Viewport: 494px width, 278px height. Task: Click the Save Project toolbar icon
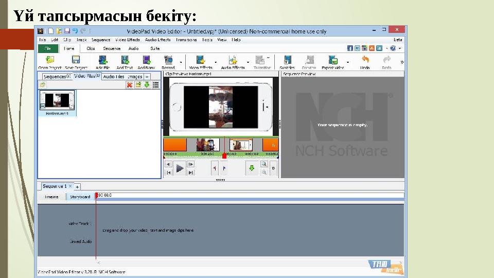(76, 60)
